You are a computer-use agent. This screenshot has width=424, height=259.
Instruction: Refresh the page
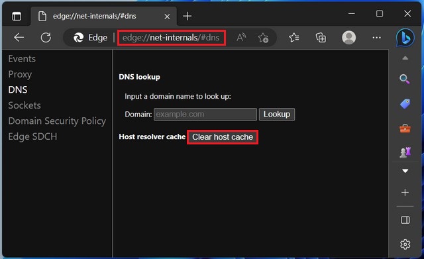[x=46, y=37]
